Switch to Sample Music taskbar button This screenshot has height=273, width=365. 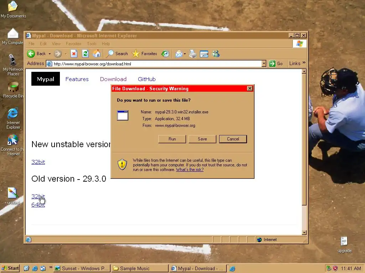tap(140, 268)
